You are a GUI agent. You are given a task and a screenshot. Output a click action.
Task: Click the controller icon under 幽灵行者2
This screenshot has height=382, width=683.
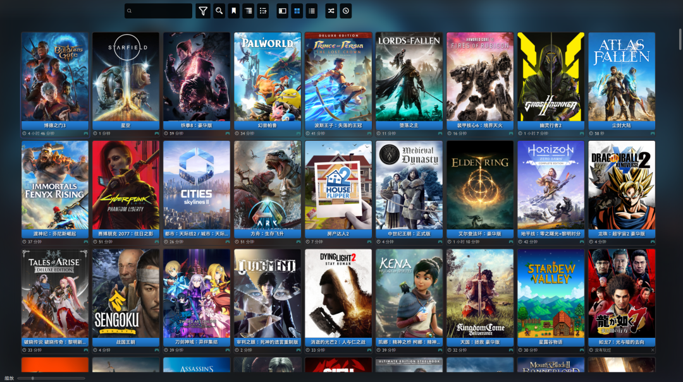click(582, 134)
